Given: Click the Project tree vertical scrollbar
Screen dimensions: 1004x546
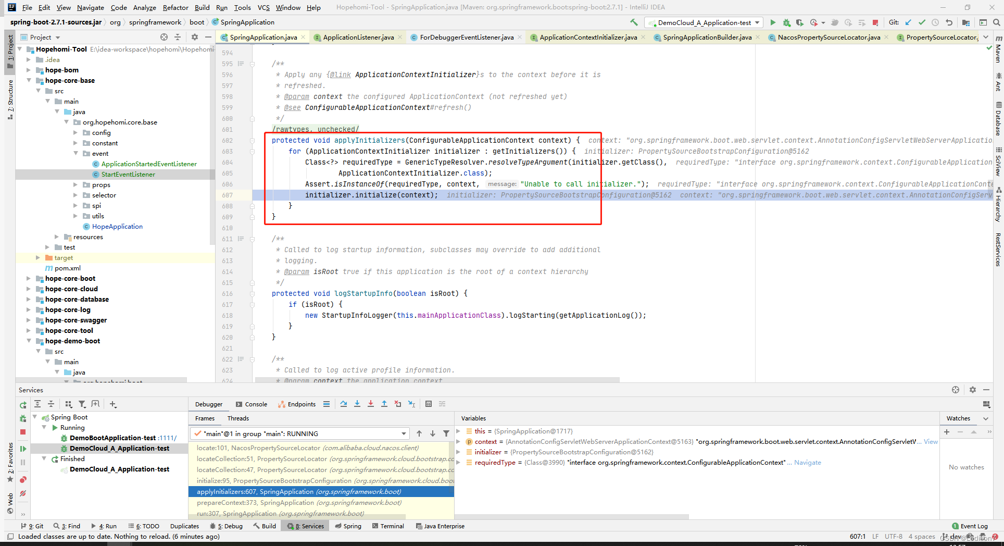Looking at the screenshot, I should [212, 146].
